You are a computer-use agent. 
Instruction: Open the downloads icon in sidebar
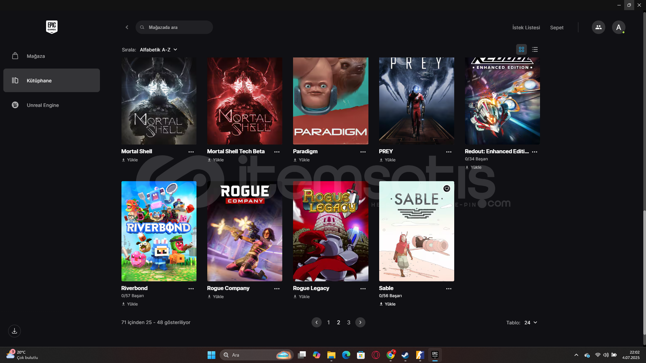tap(14, 331)
